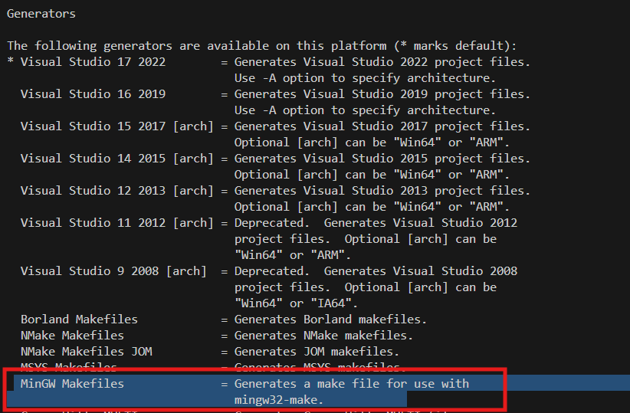Screen dimensions: 630x413
Task: Click "Deprecated. Generates Visual Studio 2012" line
Action: tap(376, 222)
